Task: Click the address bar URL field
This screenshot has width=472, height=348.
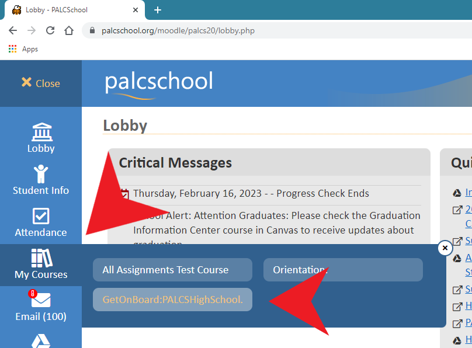Action: tap(234, 30)
